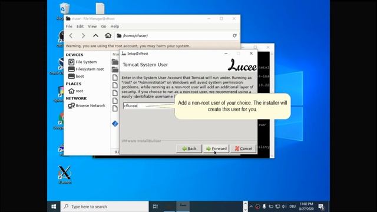Minimize the Setup@cfhost window
The width and height of the screenshot is (377, 212).
226,54
